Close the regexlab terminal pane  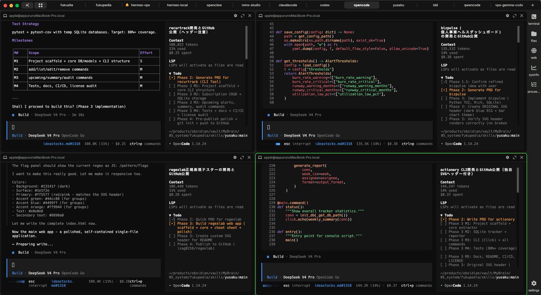[250, 157]
